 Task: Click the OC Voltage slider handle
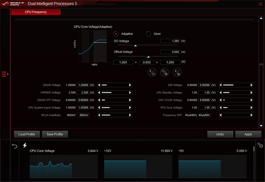(135, 45)
